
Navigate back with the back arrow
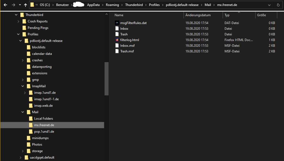point(5,5)
